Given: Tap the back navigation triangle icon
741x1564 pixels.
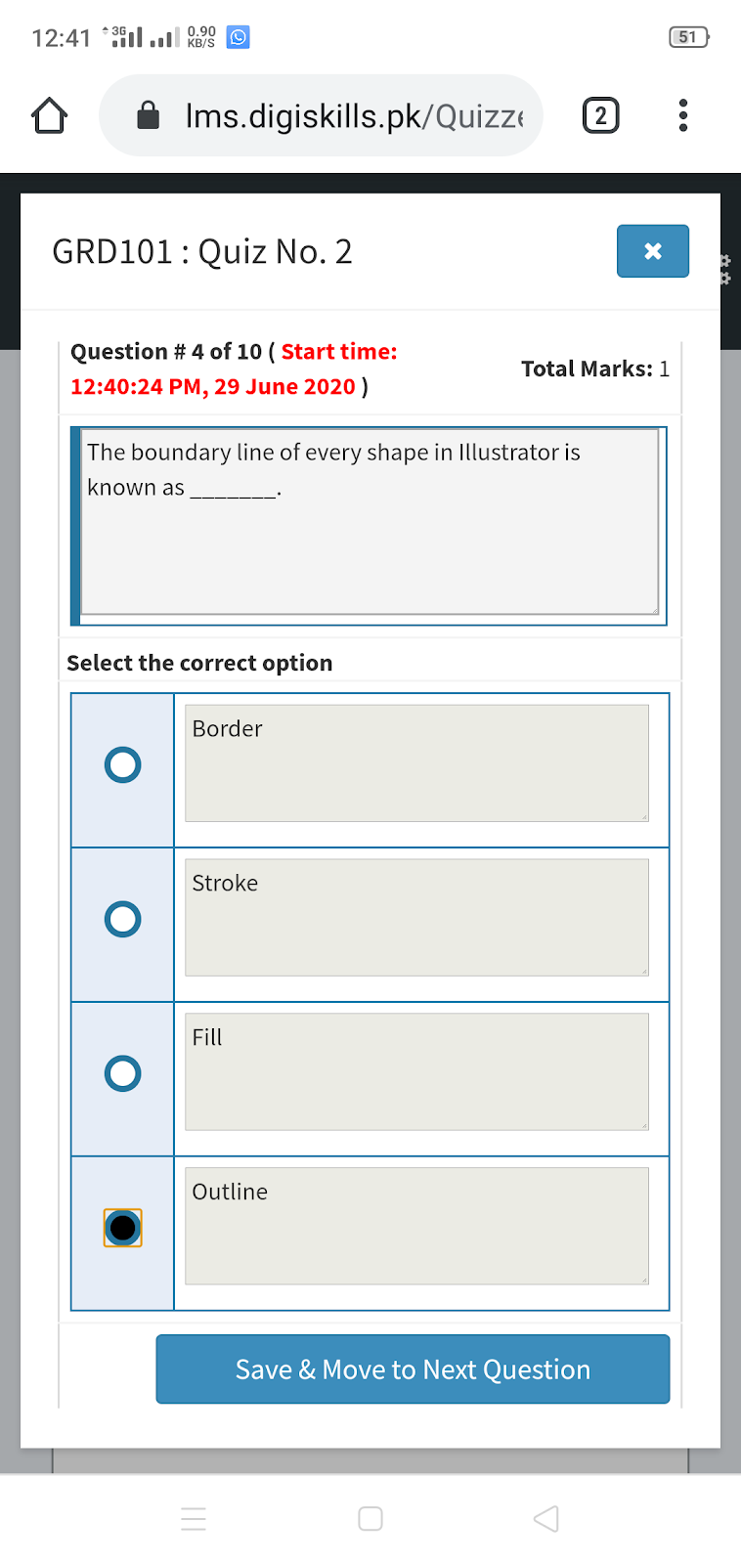Looking at the screenshot, I should tap(545, 1518).
